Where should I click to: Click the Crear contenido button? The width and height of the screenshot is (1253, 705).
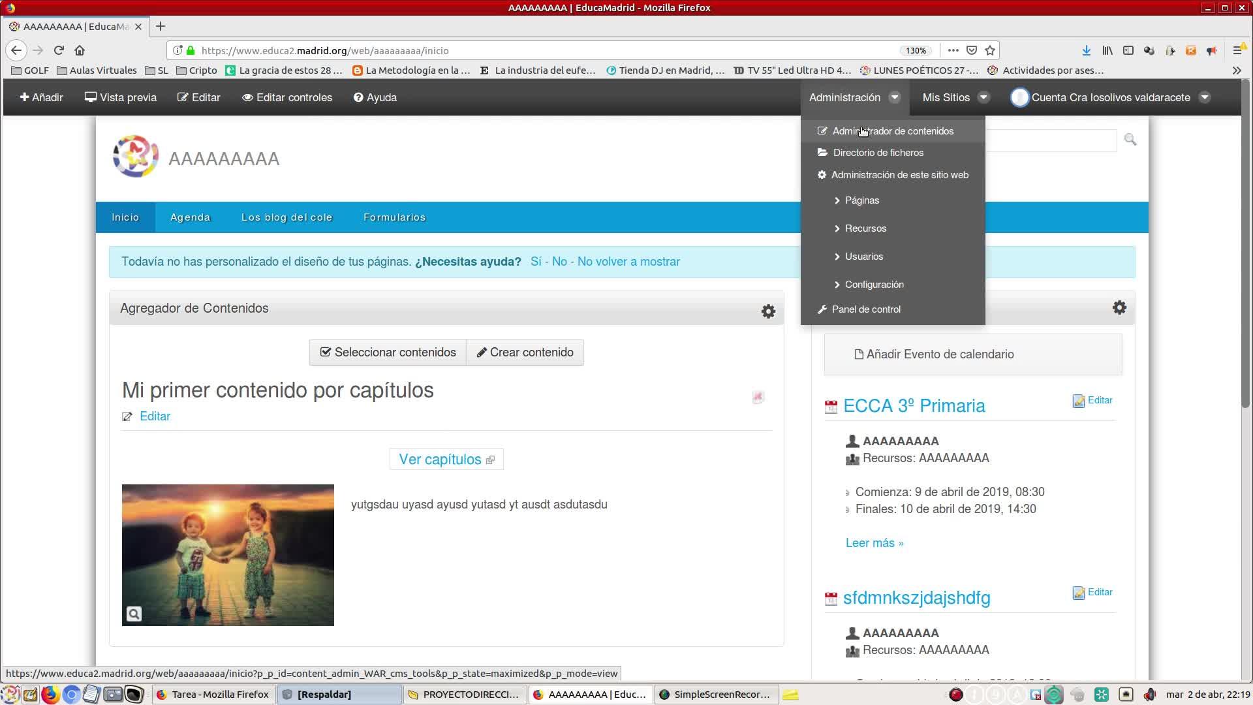pyautogui.click(x=525, y=352)
